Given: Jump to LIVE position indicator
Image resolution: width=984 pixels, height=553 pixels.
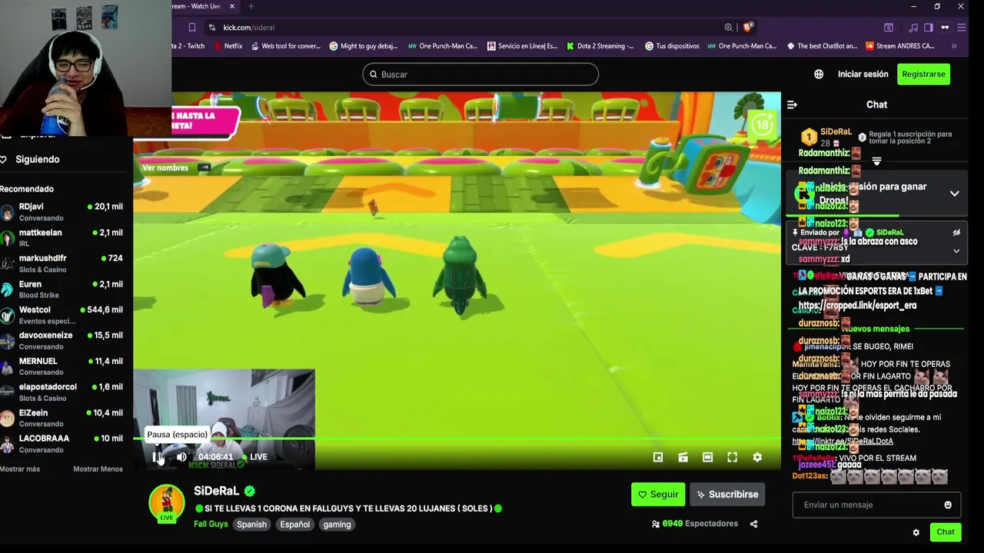Looking at the screenshot, I should [254, 457].
